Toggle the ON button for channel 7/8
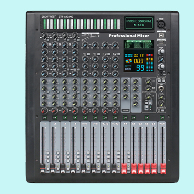 pos(95,117)
